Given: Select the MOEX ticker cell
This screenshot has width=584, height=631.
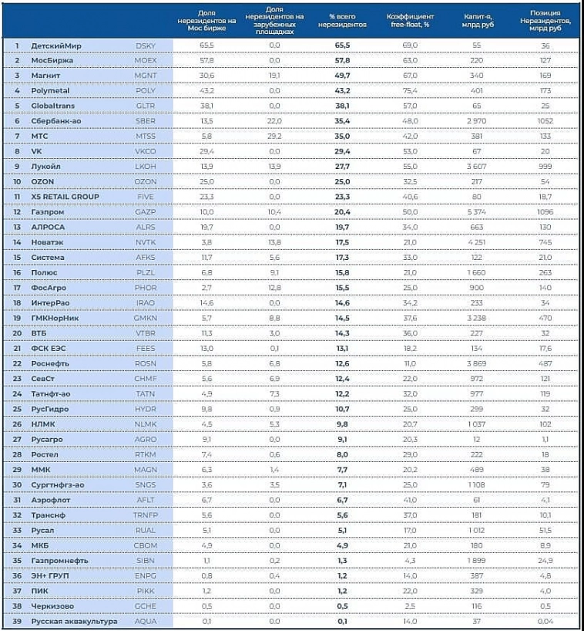Looking at the screenshot, I should pyautogui.click(x=145, y=60).
